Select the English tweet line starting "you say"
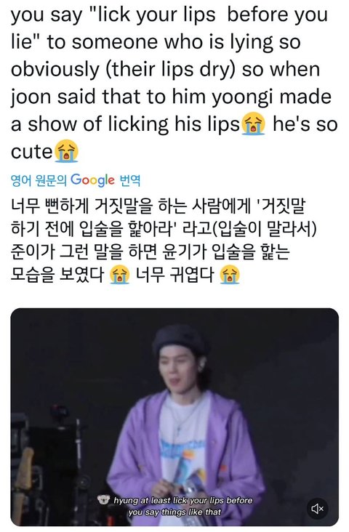 click(169, 15)
